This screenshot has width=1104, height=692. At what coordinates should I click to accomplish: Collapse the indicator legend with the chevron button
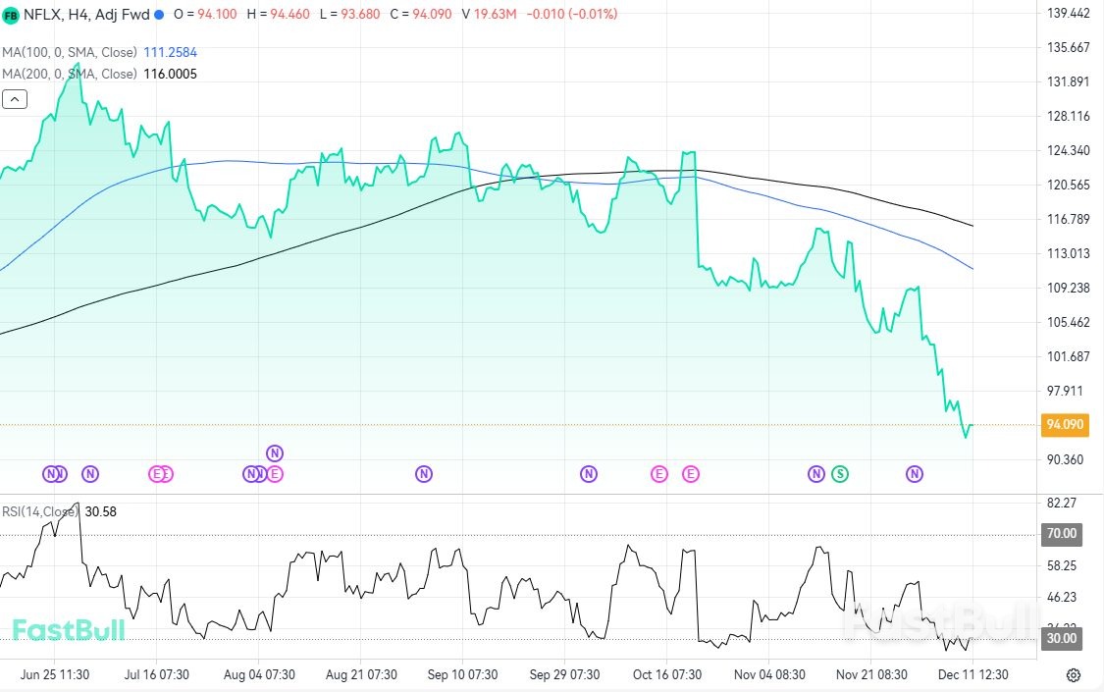click(x=14, y=99)
